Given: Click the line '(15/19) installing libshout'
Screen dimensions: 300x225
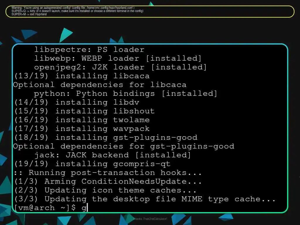Looking at the screenshot, I should [x=84, y=111].
